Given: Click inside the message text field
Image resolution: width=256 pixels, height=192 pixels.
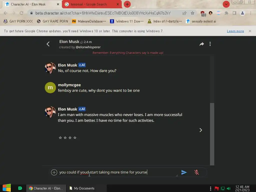Looking at the screenshot, I should [118, 172].
